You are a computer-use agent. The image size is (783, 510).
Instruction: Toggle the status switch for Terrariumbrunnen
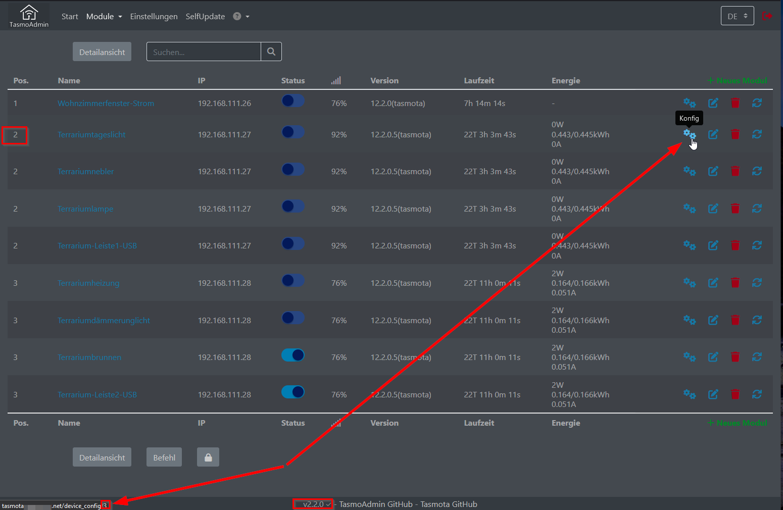point(293,355)
